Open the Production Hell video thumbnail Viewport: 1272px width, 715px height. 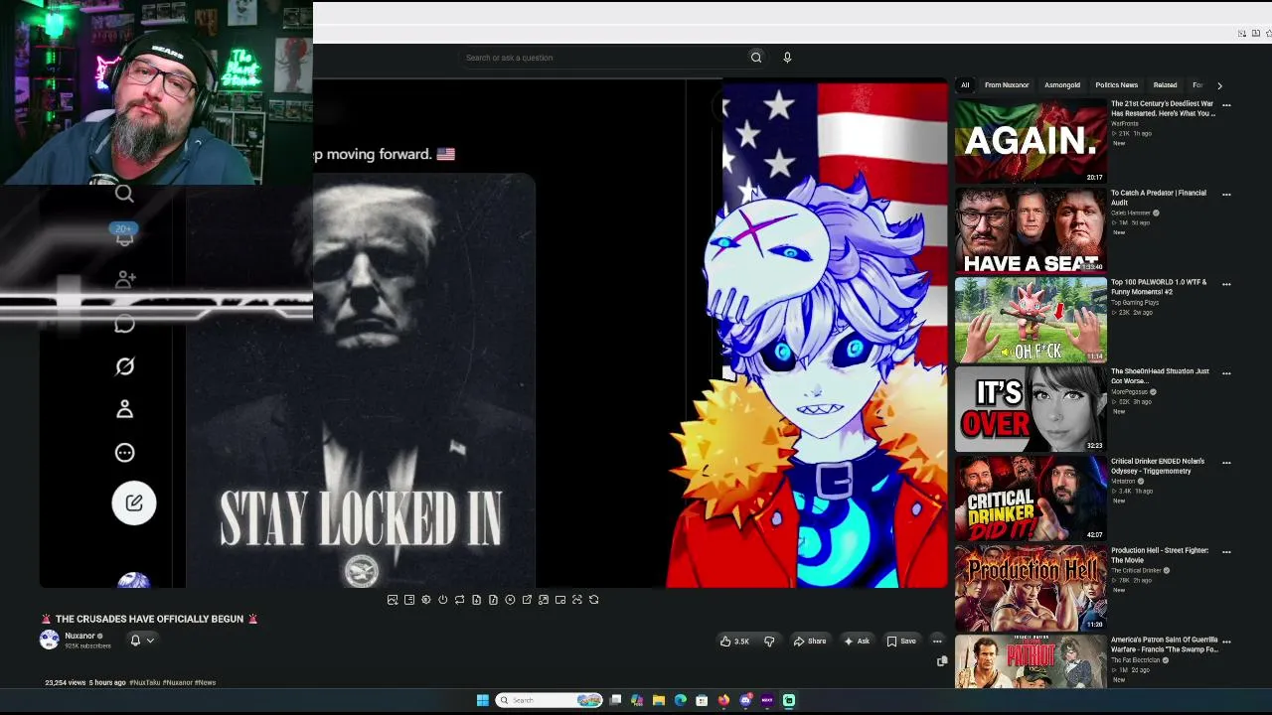point(1031,588)
